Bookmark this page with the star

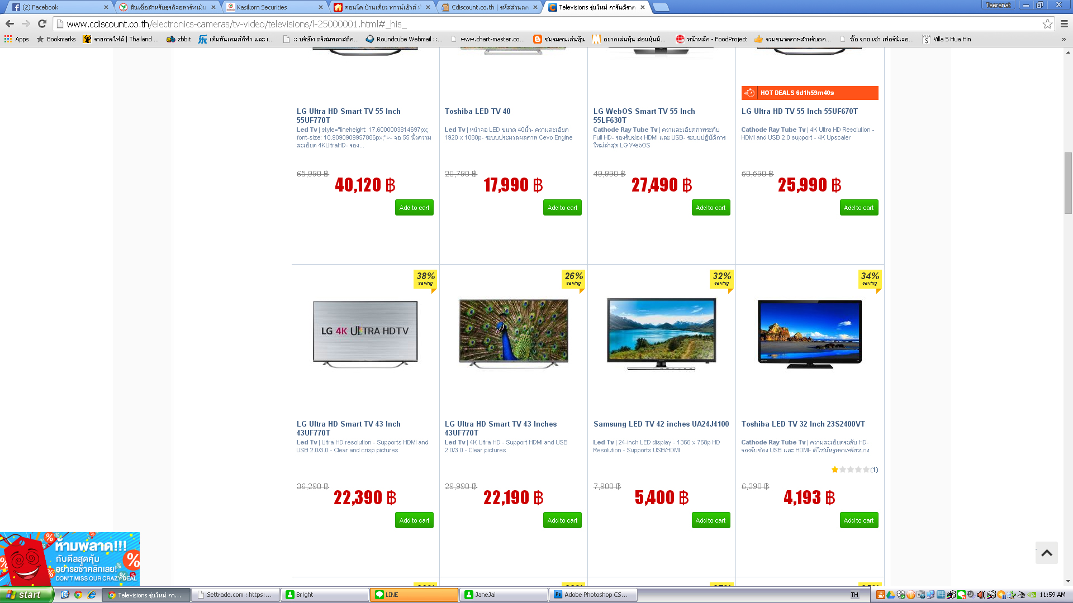(1047, 23)
